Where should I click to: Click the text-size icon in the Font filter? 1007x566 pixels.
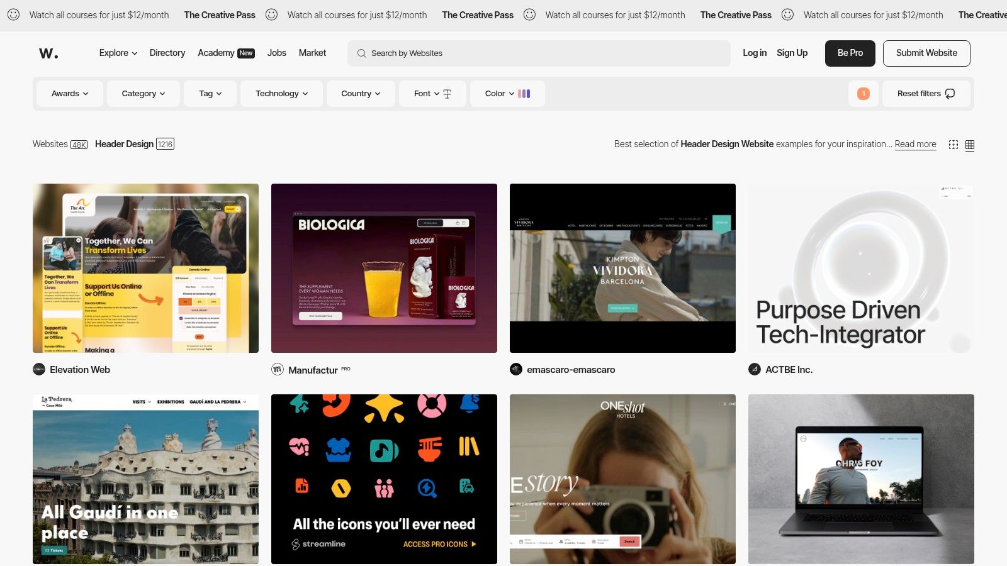(447, 93)
